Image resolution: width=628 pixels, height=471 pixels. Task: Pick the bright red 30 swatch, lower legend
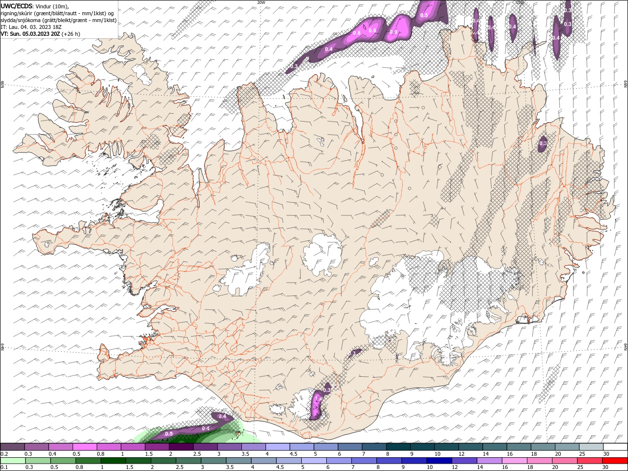pyautogui.click(x=614, y=461)
